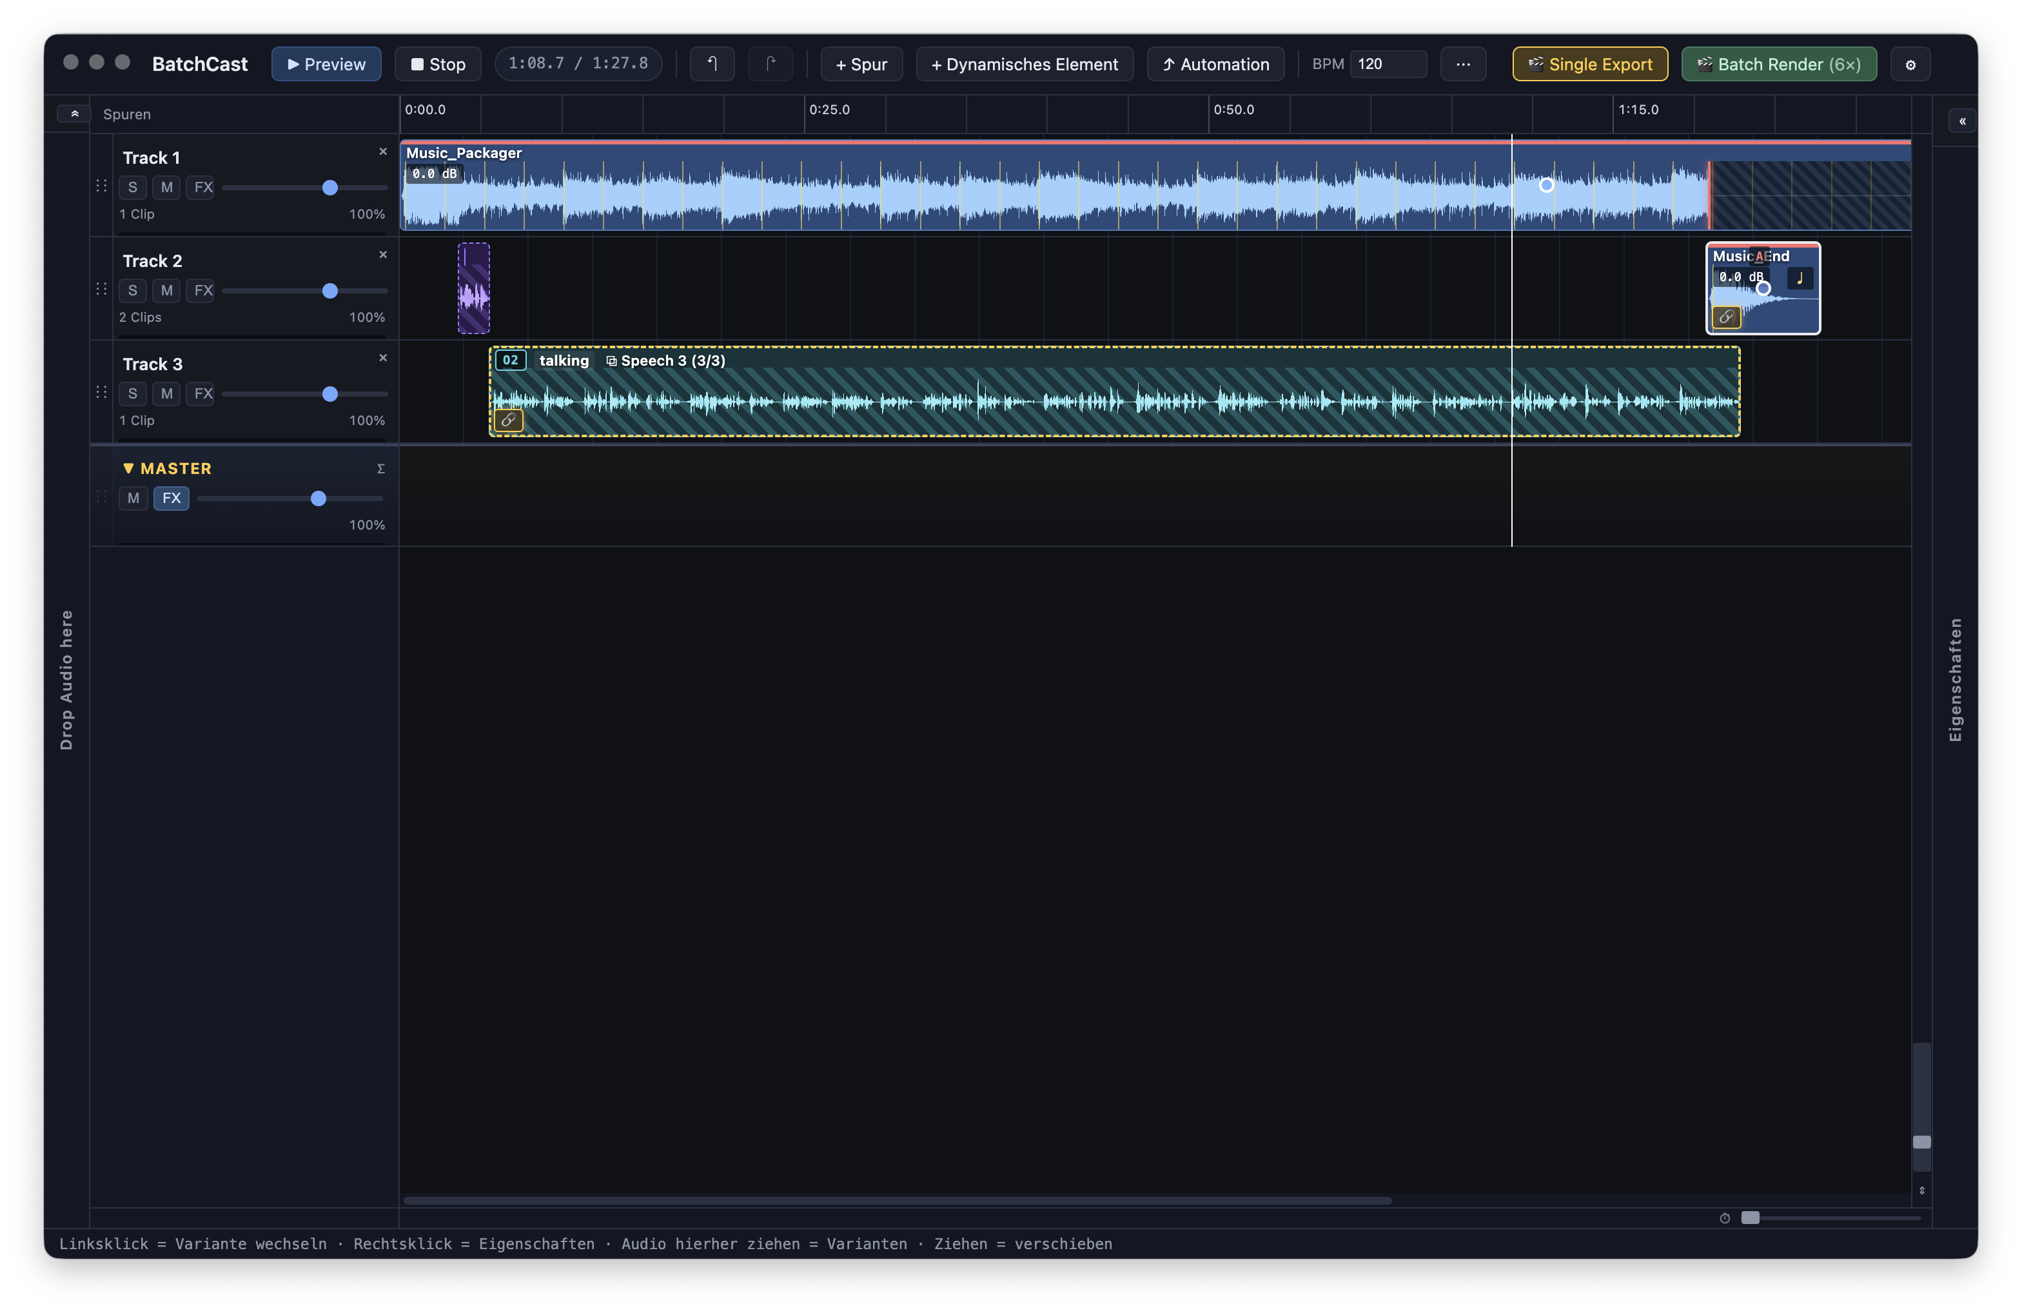Image resolution: width=2022 pixels, height=1313 pixels.
Task: Click the undo arrow icon
Action: (712, 64)
